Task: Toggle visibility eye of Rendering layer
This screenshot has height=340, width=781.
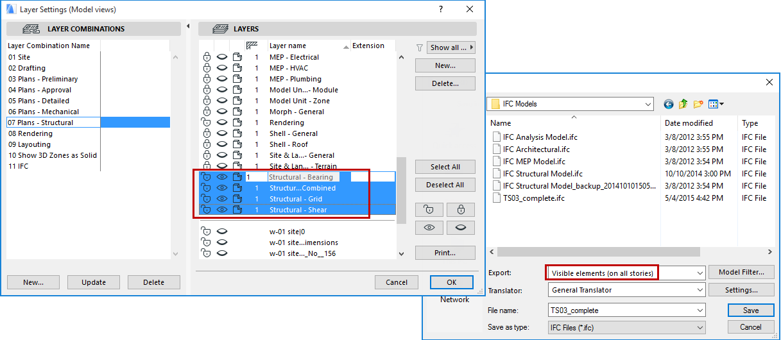Action: pos(222,123)
